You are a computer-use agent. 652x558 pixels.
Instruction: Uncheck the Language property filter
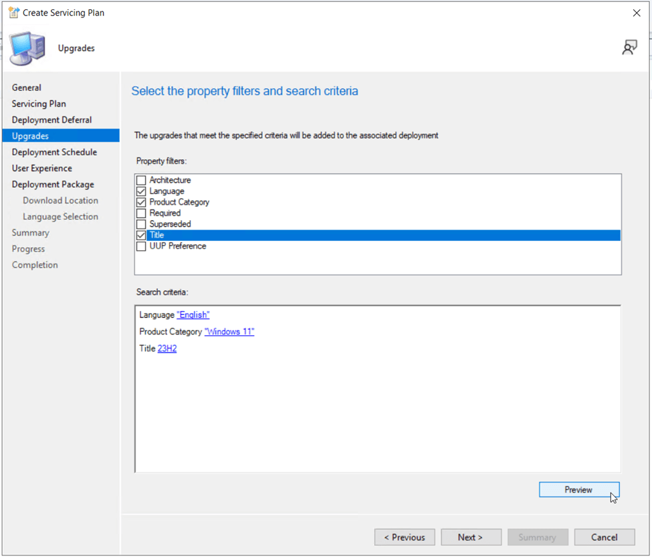pyautogui.click(x=141, y=191)
